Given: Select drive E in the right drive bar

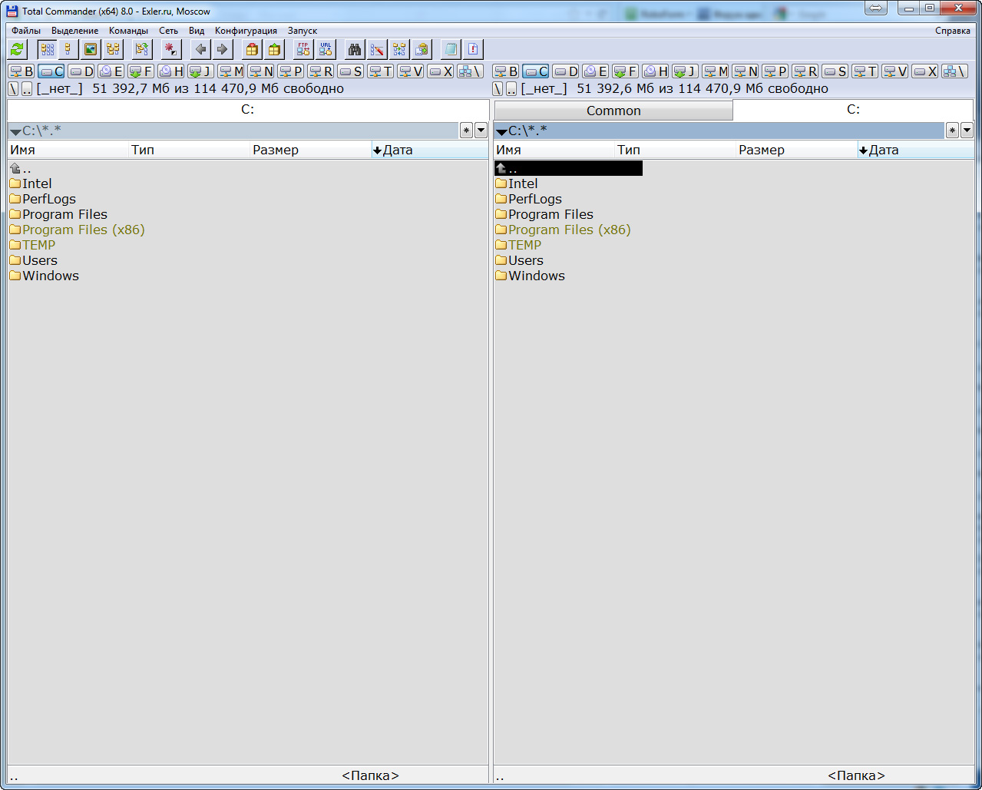Looking at the screenshot, I should pyautogui.click(x=596, y=71).
